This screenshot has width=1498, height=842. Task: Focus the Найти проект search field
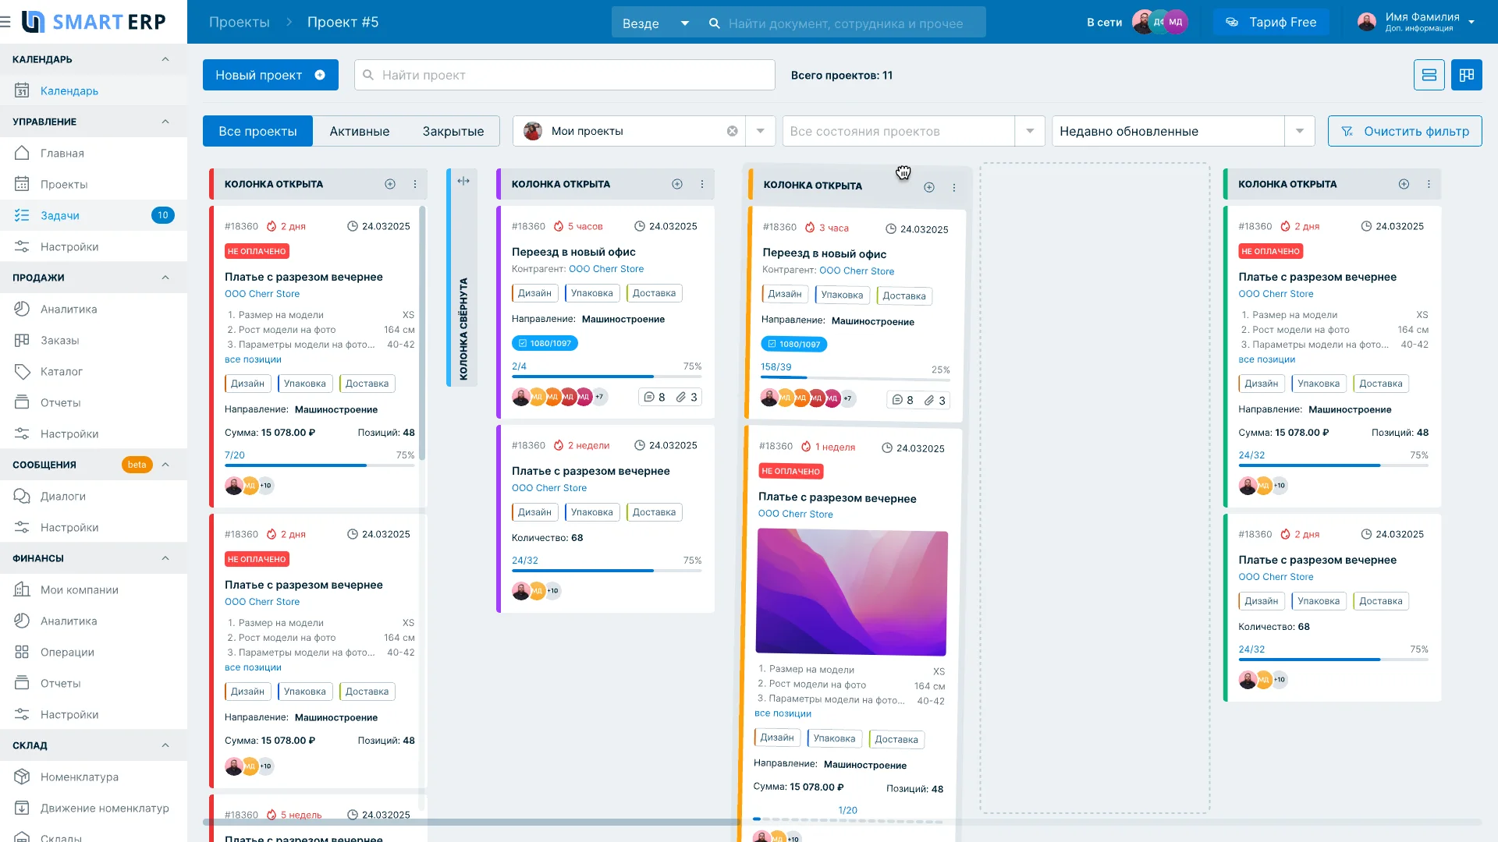click(565, 75)
